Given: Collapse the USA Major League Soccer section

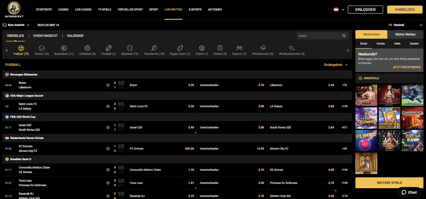Looking at the screenshot, I should click(x=344, y=96).
